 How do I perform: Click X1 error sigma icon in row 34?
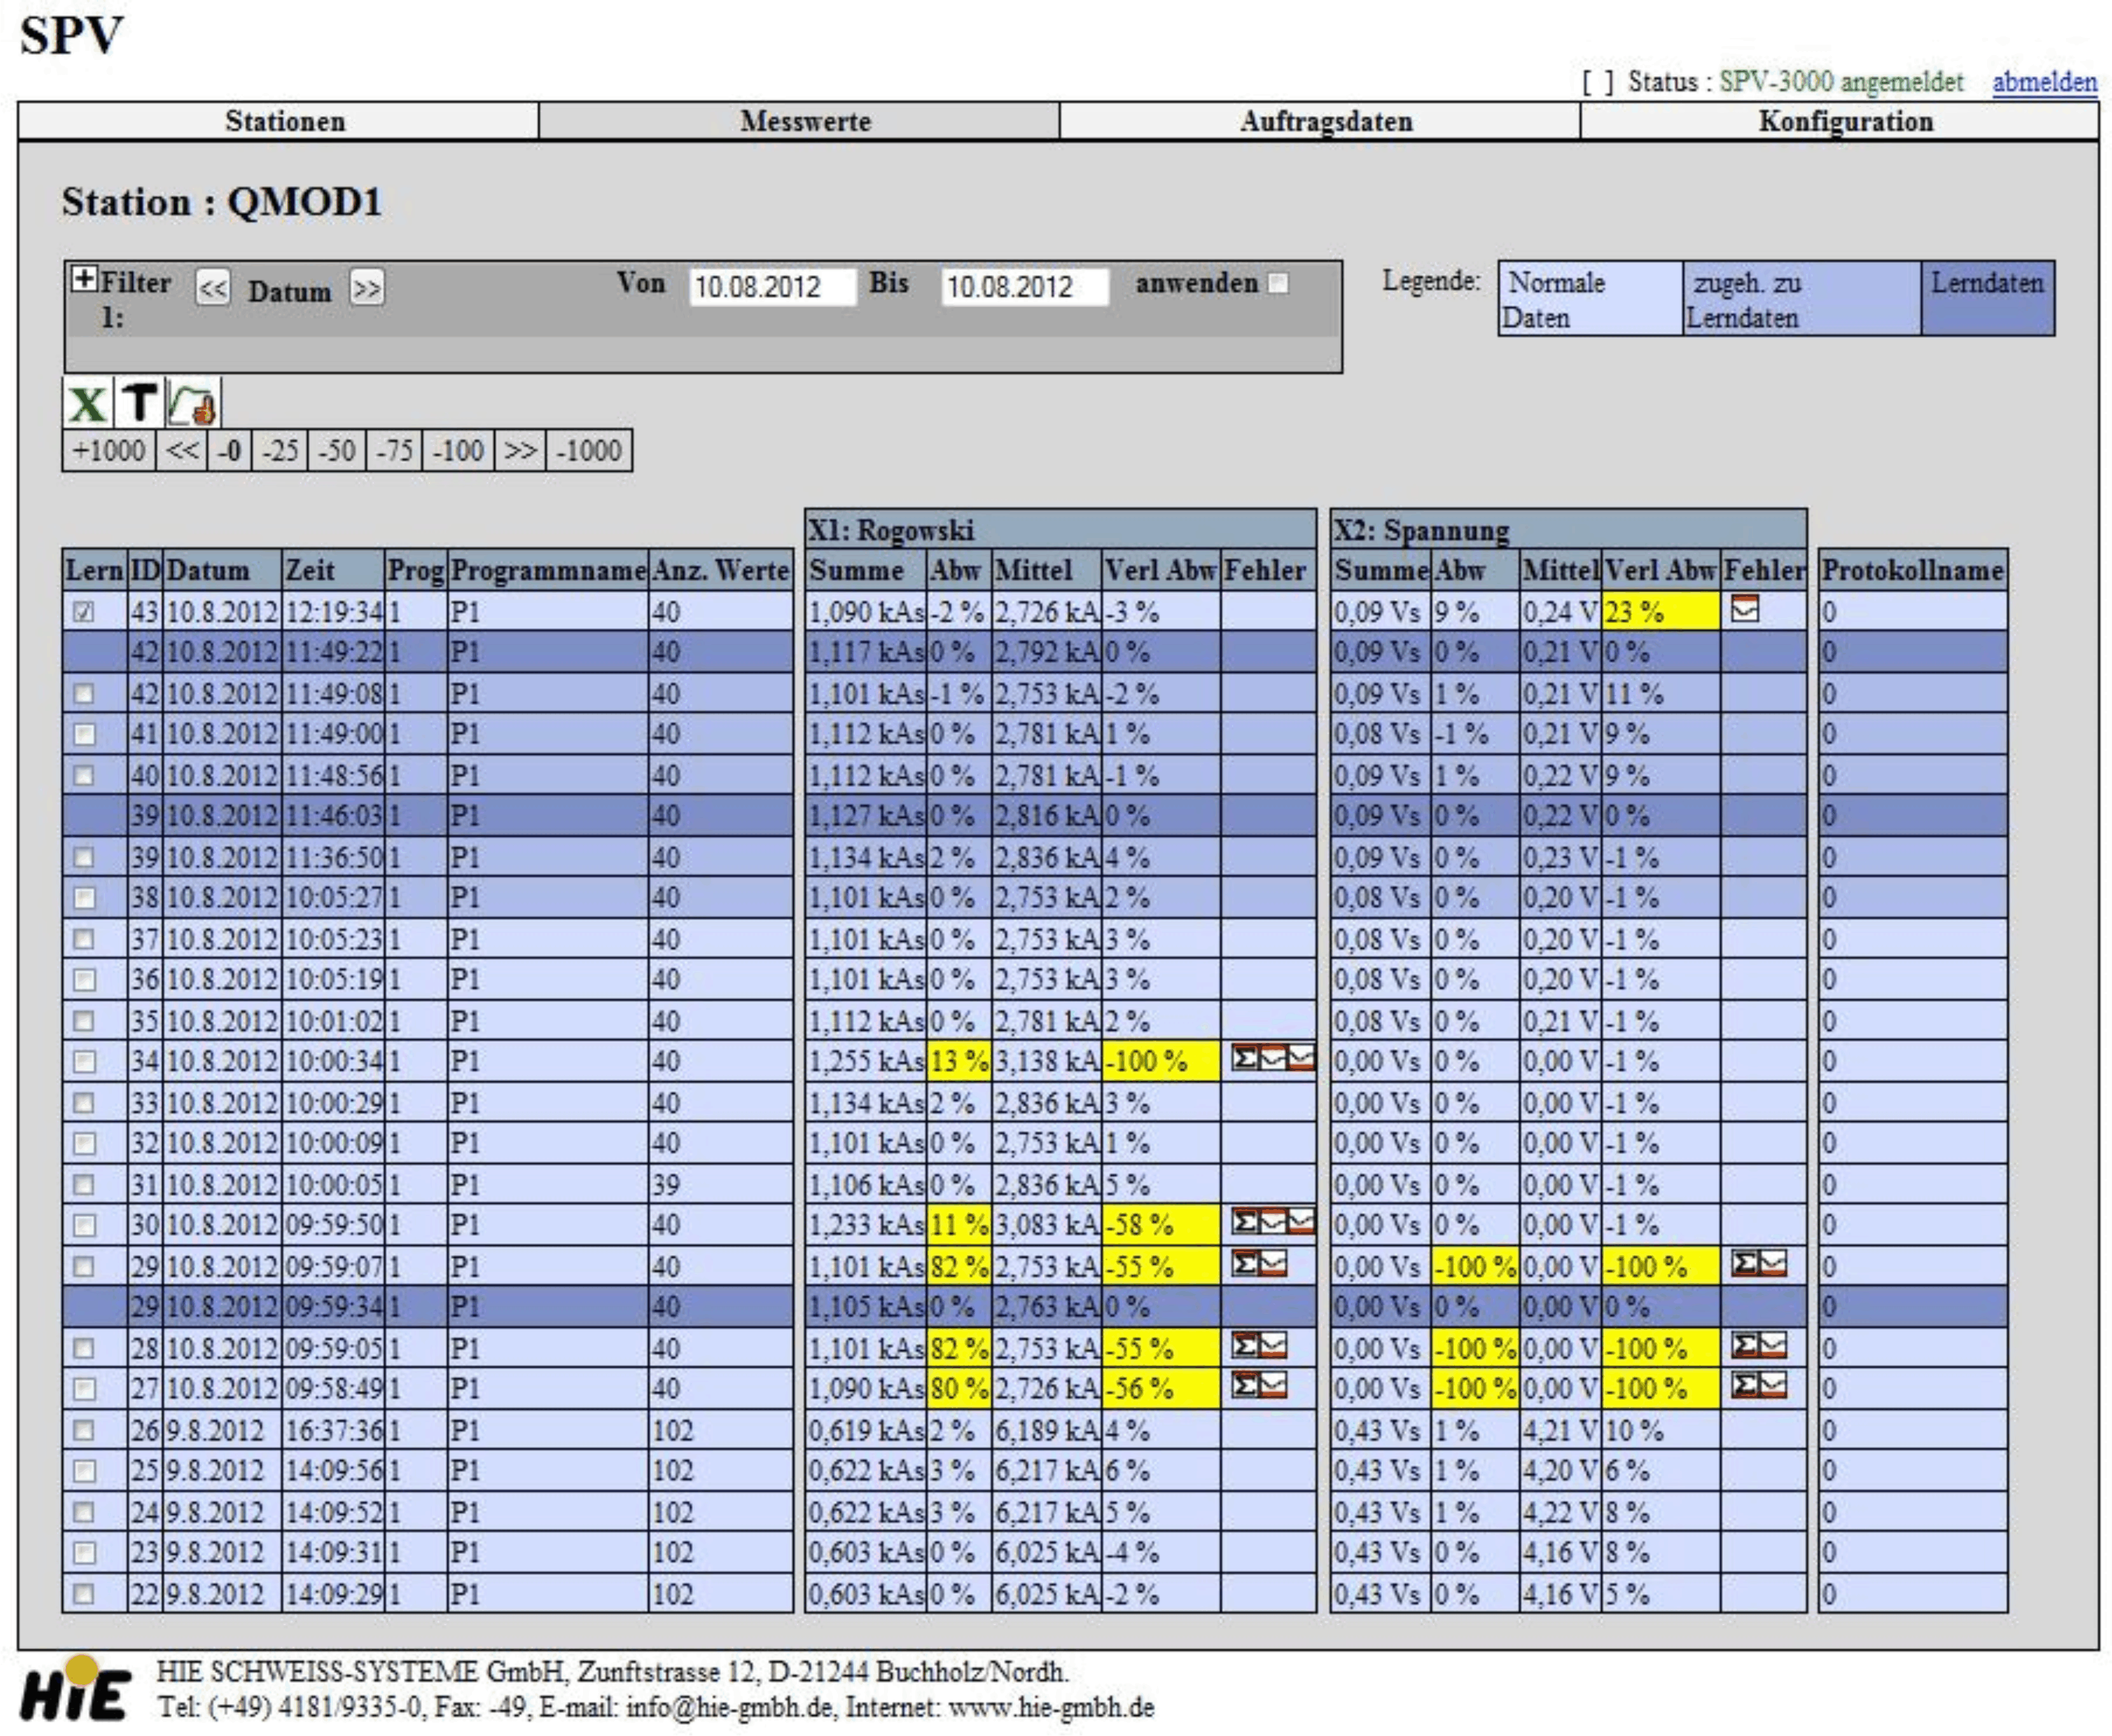point(1245,1058)
